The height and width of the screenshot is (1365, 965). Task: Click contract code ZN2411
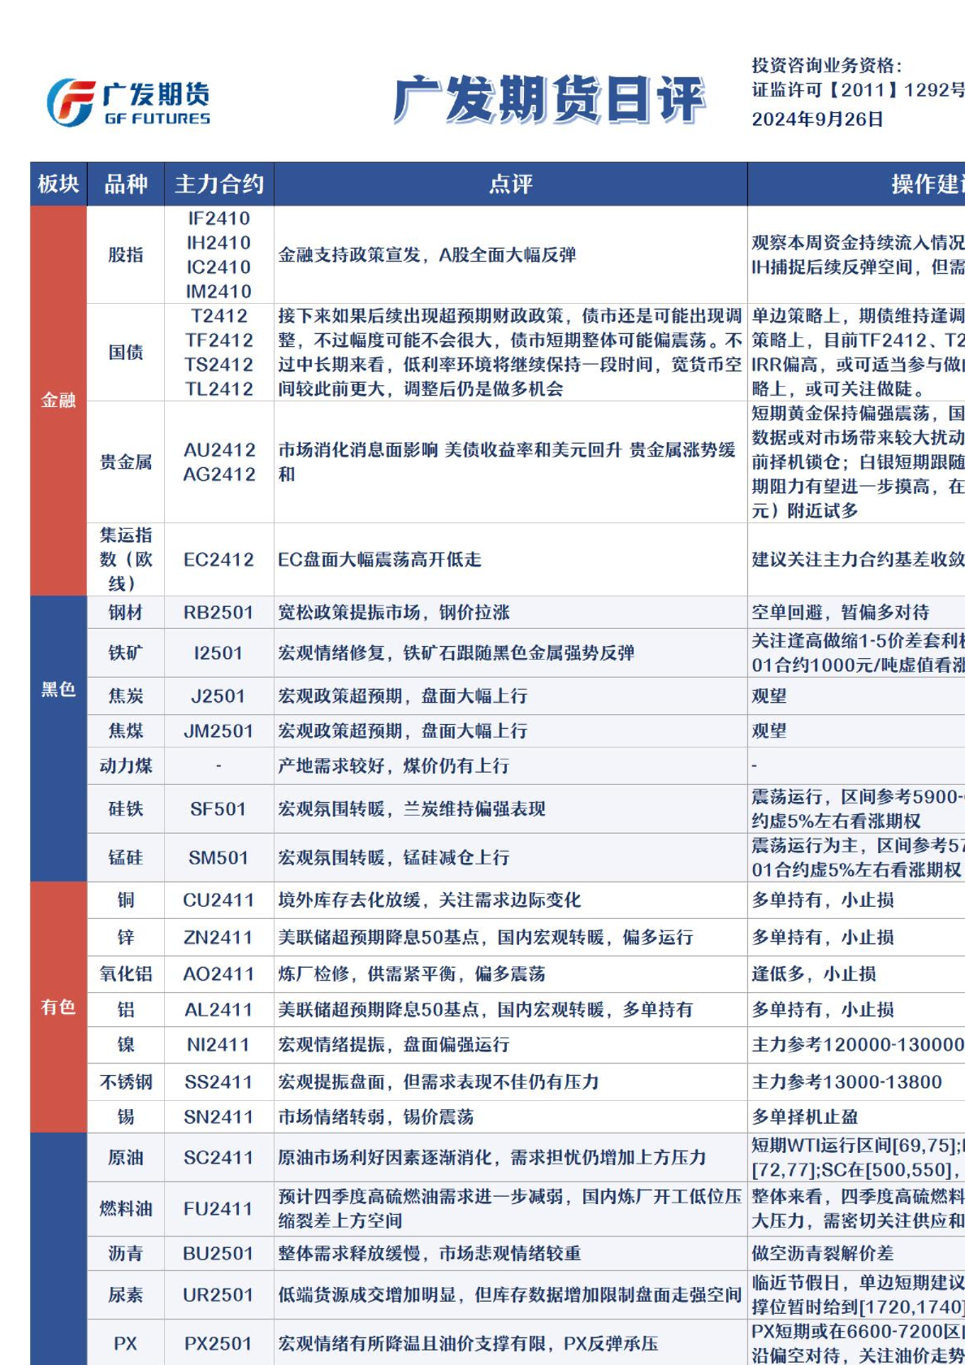pyautogui.click(x=219, y=938)
